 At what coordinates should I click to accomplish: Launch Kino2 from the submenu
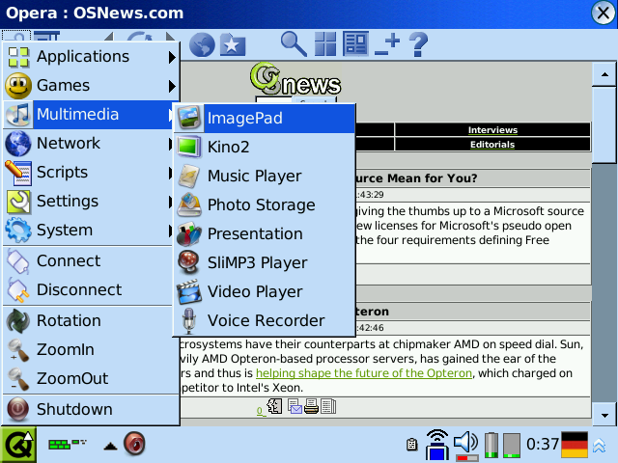(x=264, y=147)
